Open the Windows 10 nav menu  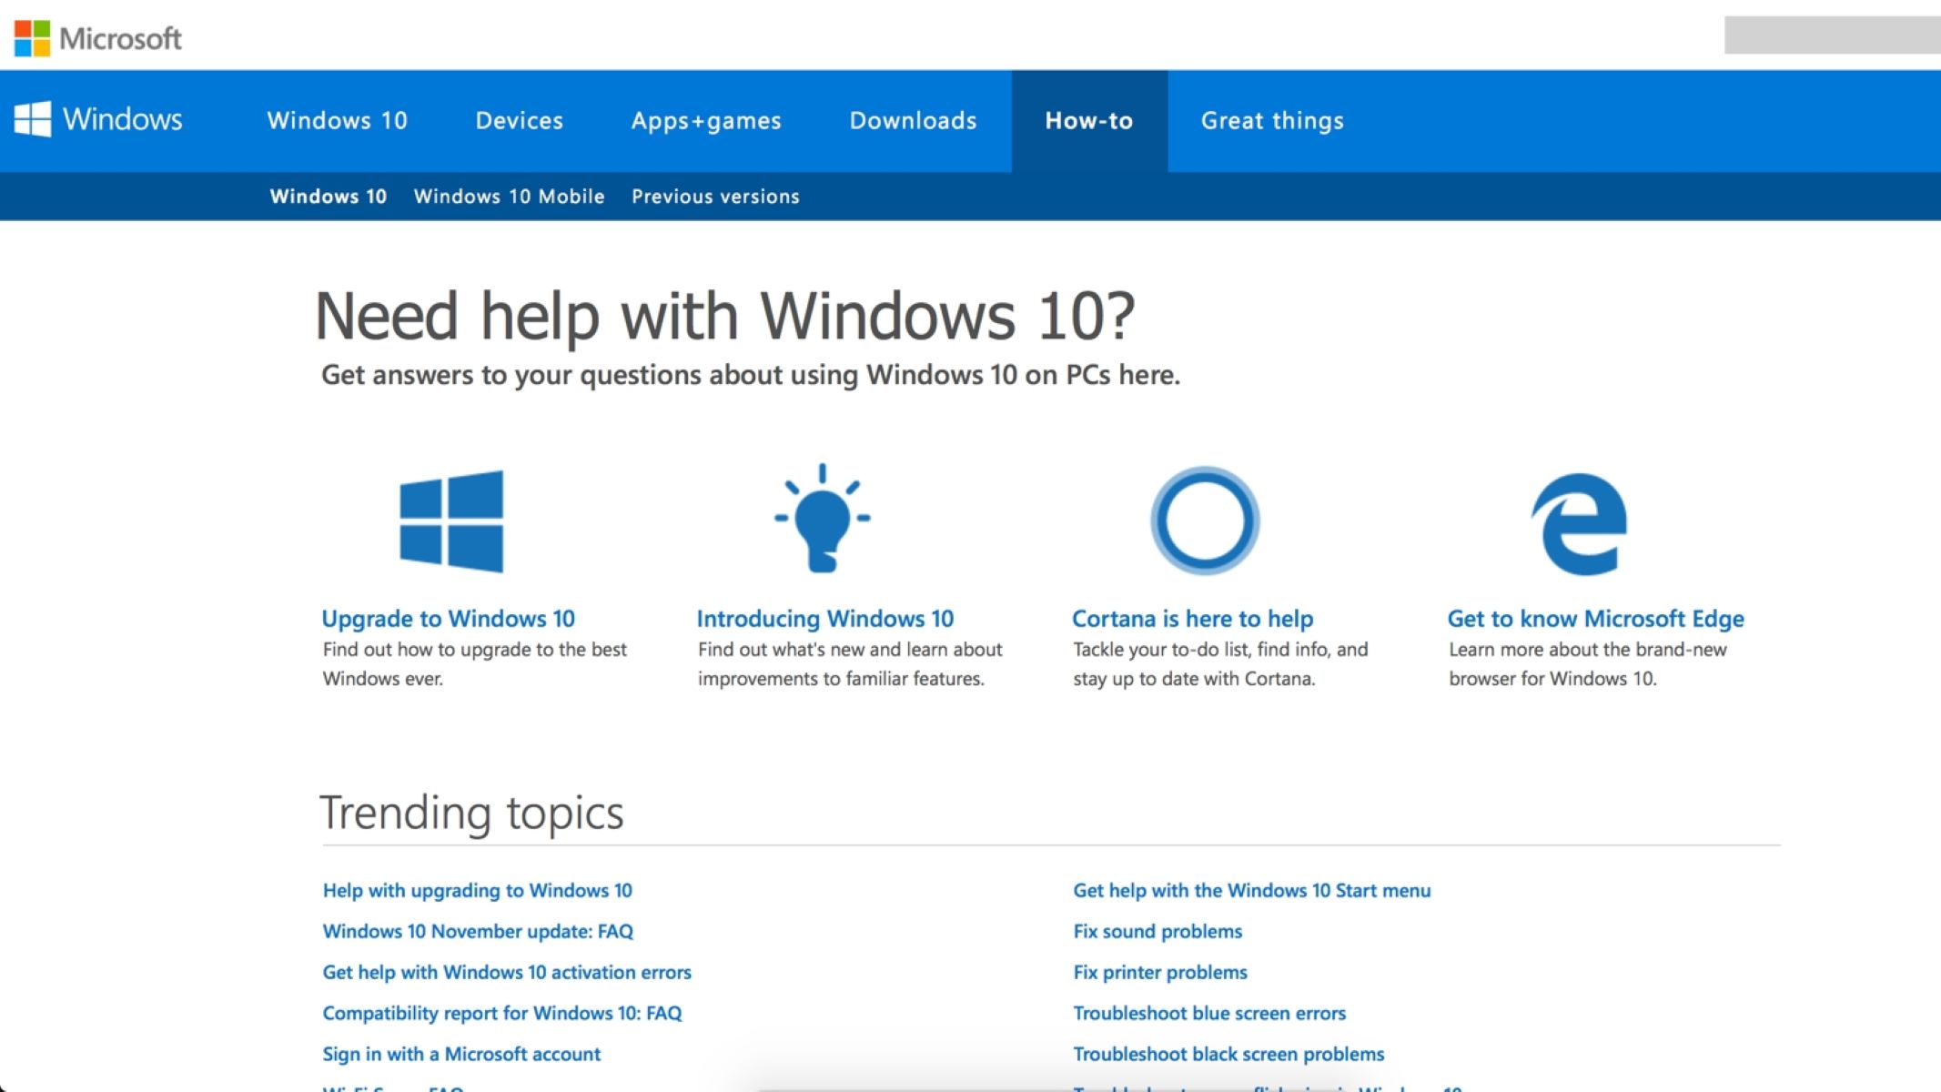(337, 120)
